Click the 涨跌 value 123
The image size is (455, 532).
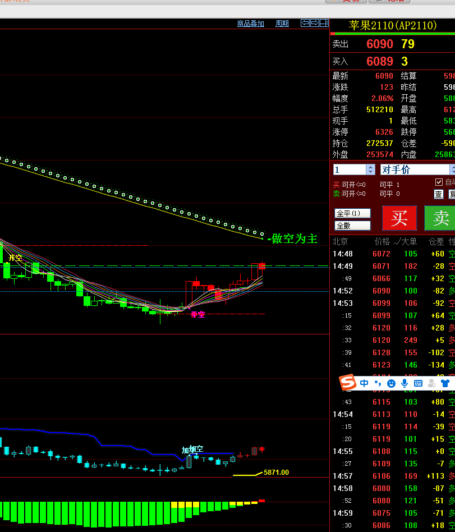click(387, 87)
